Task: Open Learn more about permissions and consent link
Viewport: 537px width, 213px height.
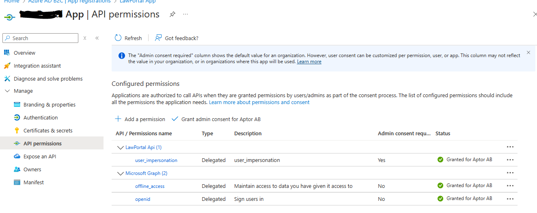Action: point(259,102)
